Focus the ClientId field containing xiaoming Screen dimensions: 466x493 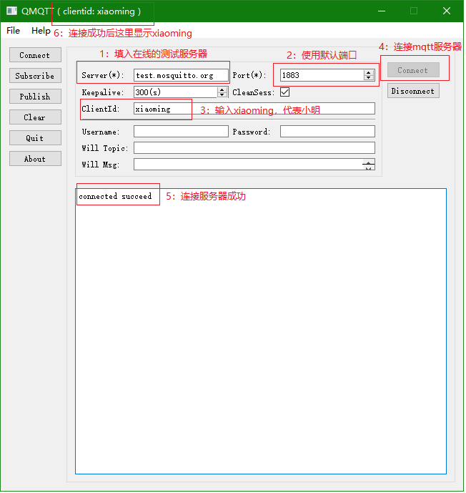tap(254, 109)
